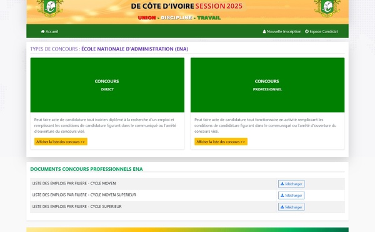Click Concours Professionnel description paragraph
The image size is (375, 232).
pyautogui.click(x=265, y=125)
